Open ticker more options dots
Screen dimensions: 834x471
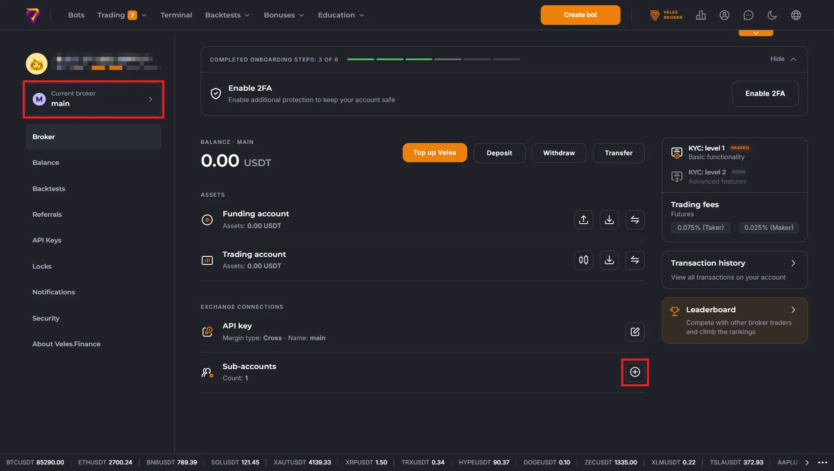pyautogui.click(x=823, y=462)
